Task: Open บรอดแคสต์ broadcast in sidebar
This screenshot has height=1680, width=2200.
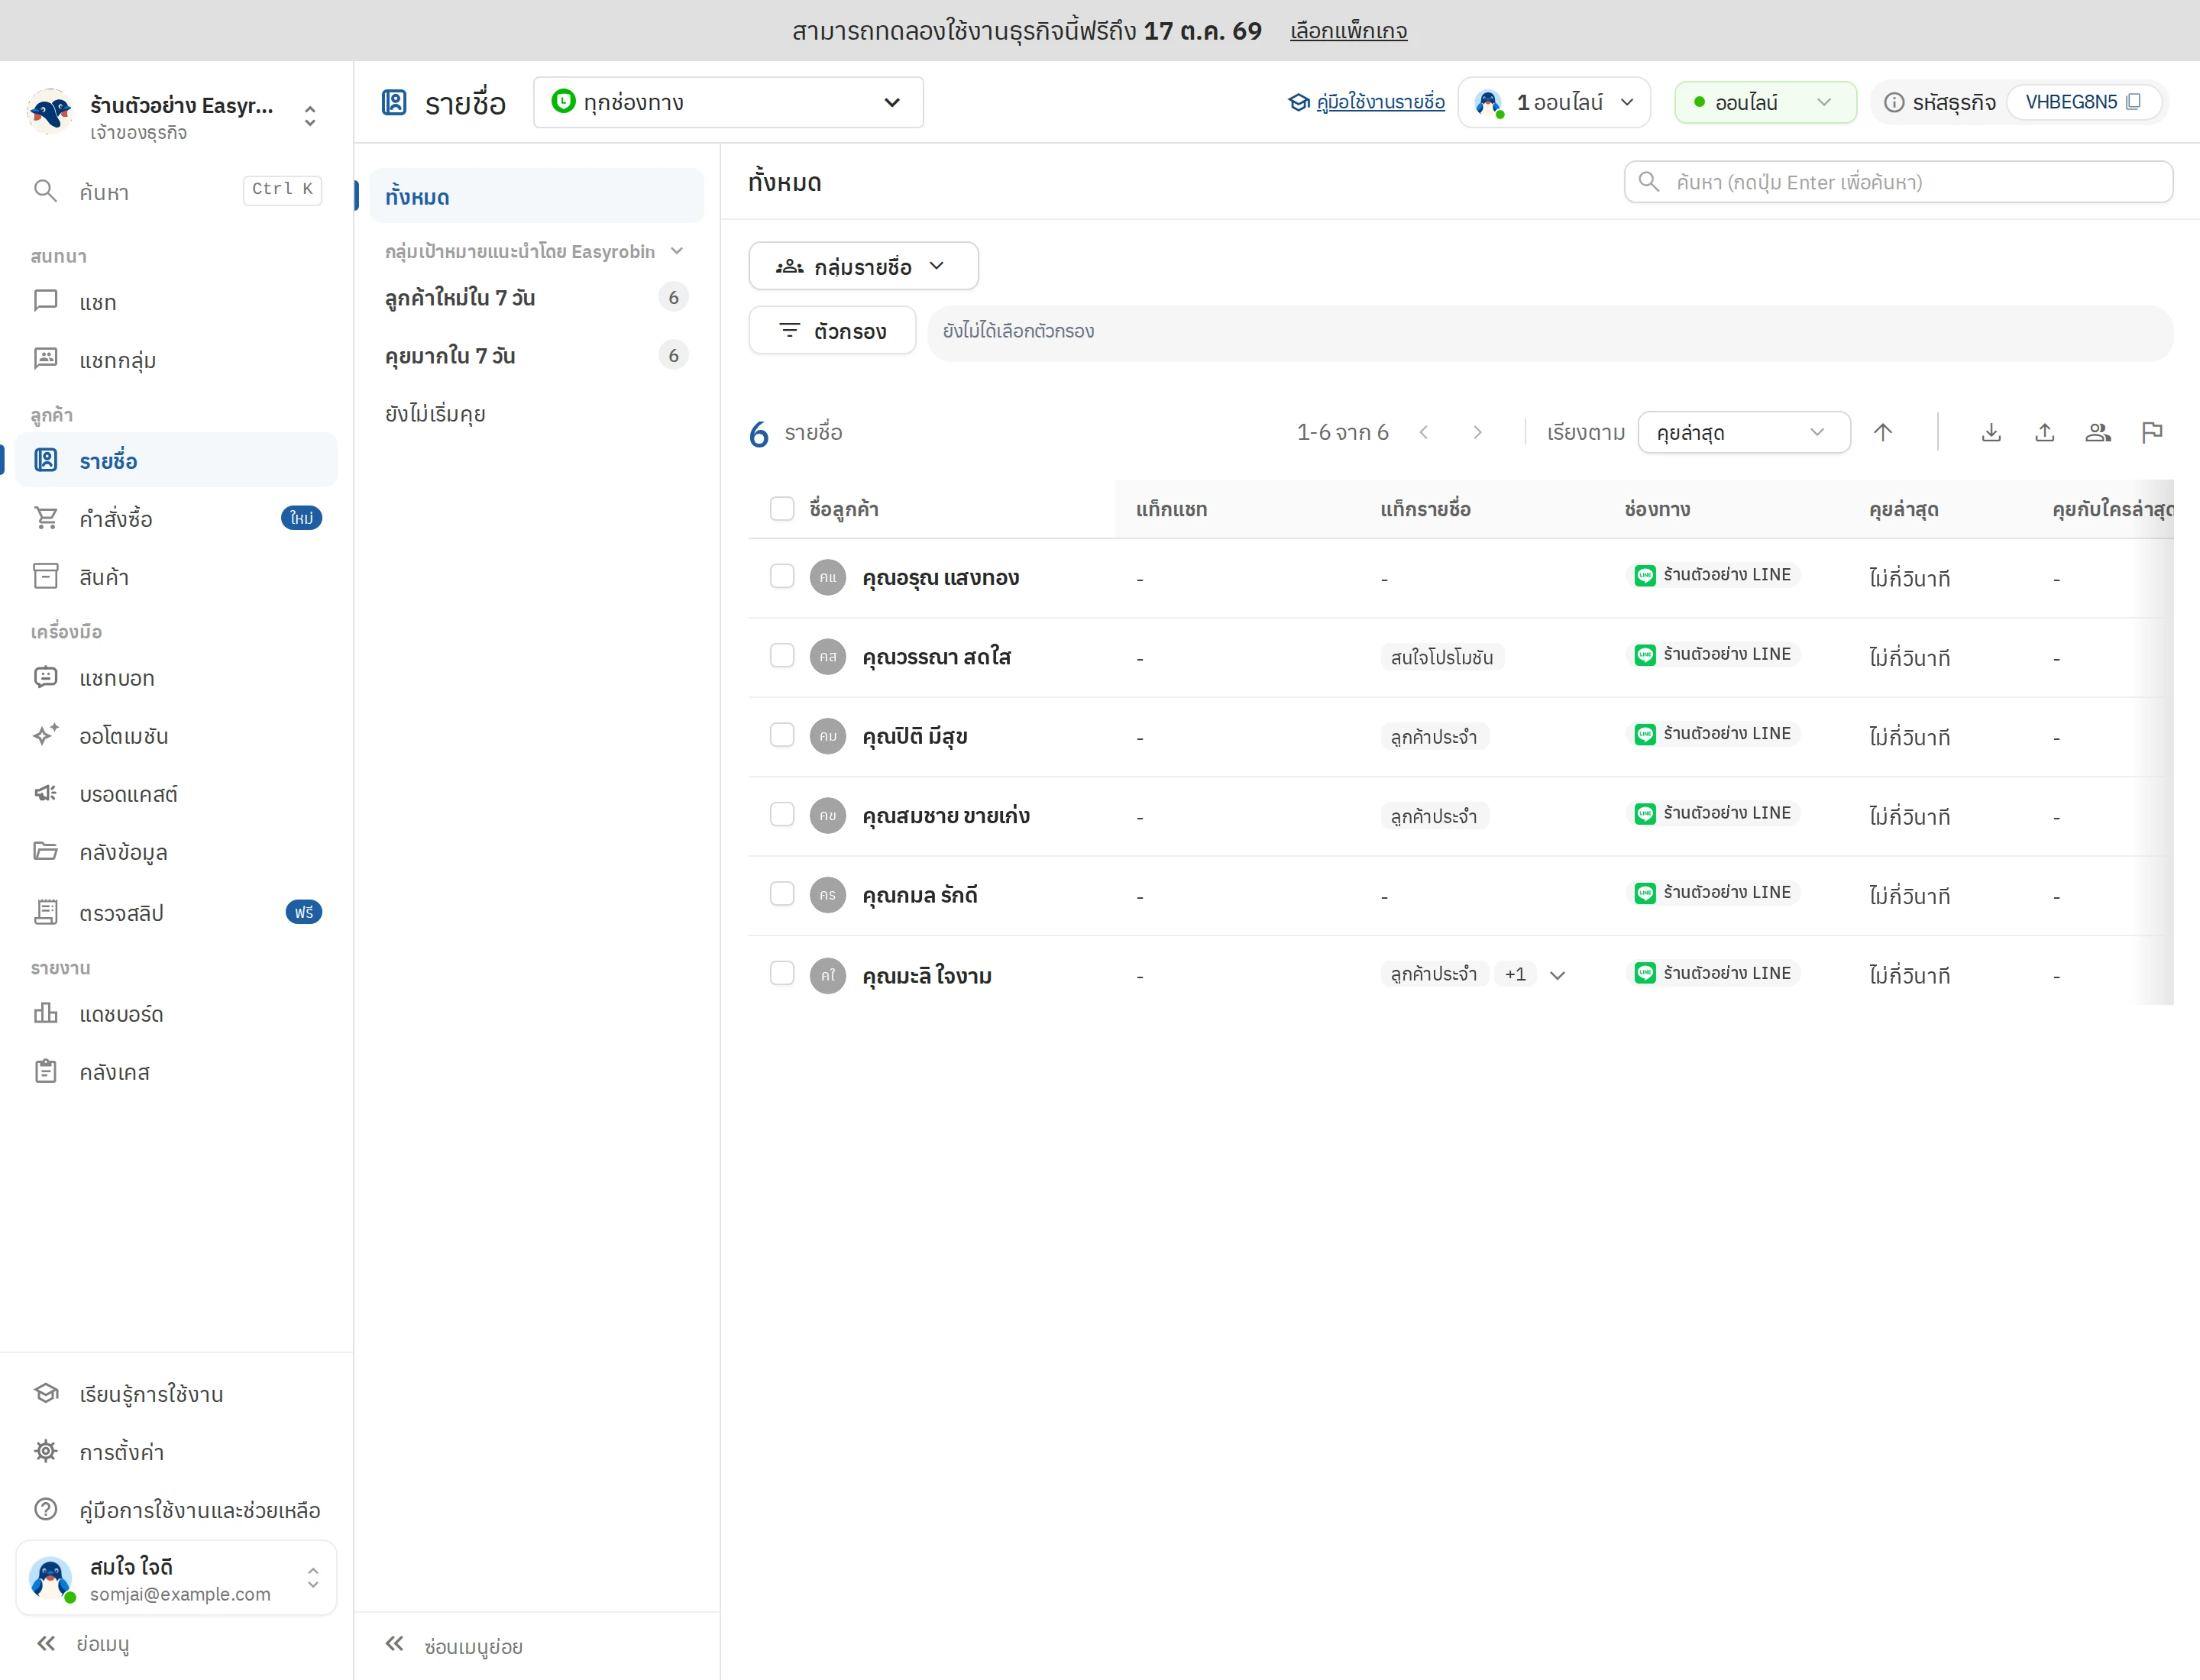Action: (x=176, y=794)
